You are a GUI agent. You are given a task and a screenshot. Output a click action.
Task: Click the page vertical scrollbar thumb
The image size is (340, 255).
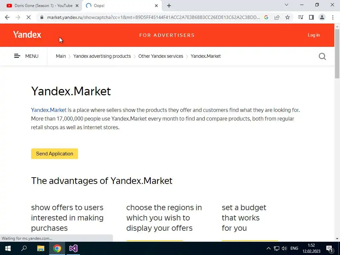[337, 53]
